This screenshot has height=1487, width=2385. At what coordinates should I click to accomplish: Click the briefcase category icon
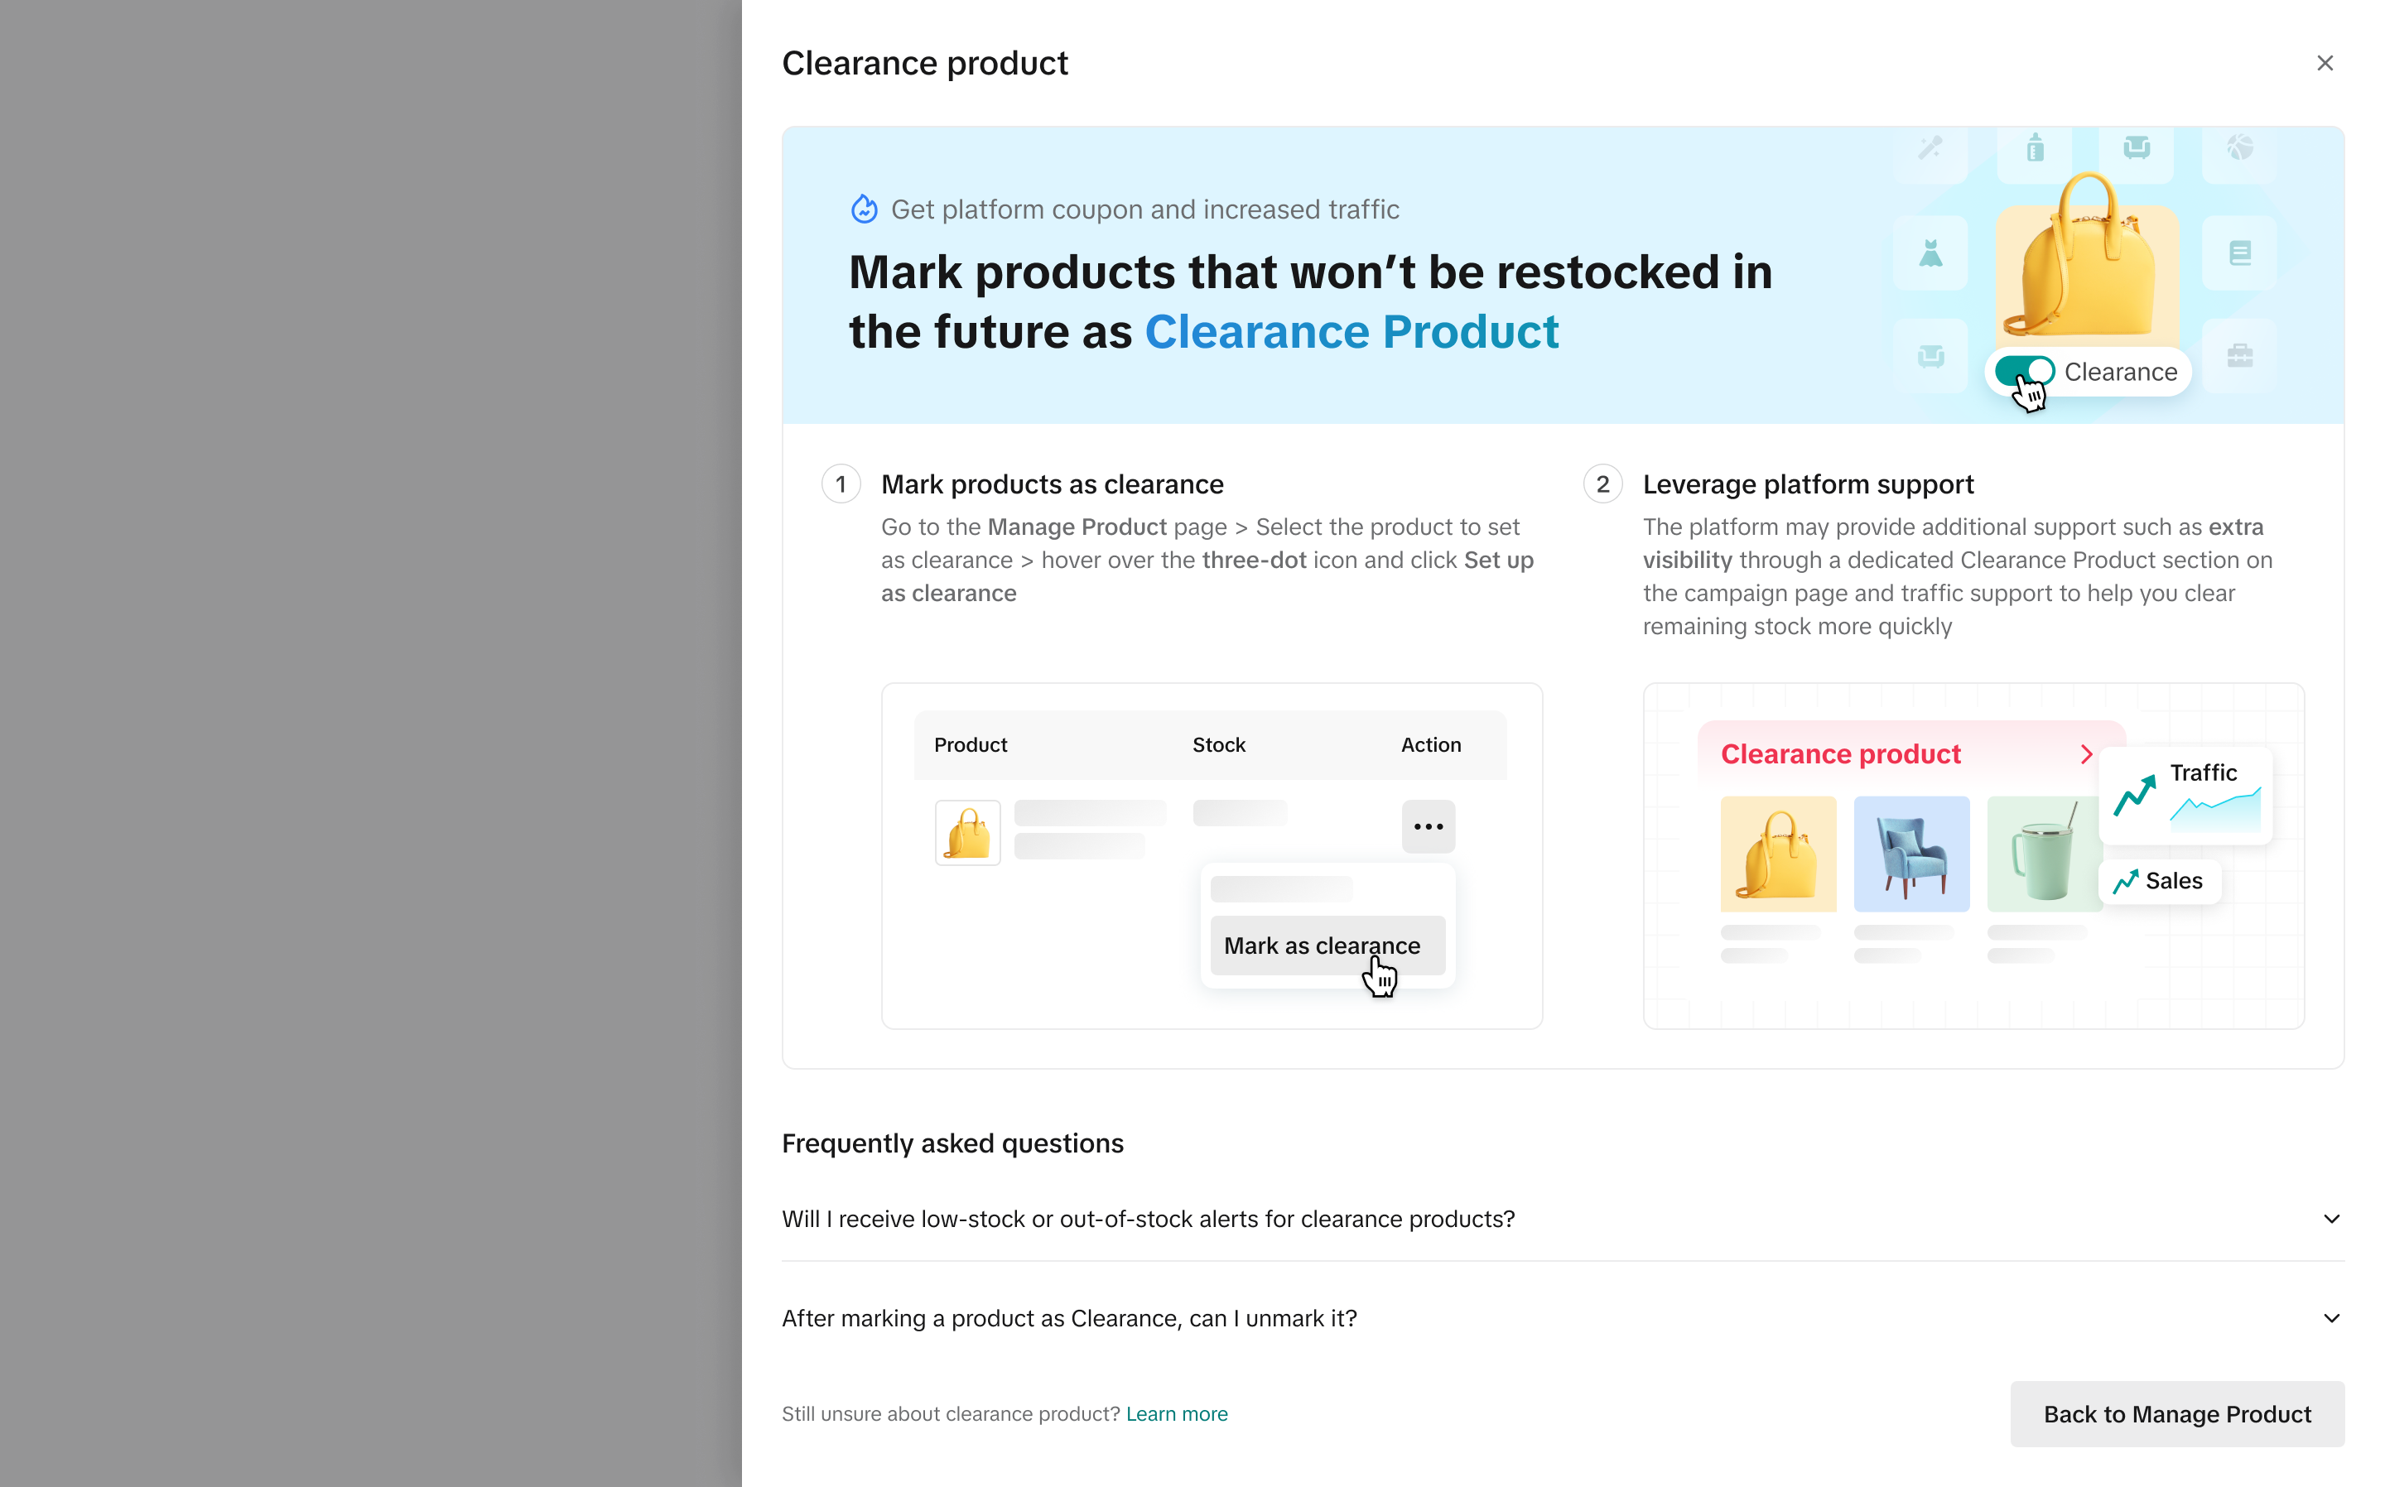(2239, 355)
